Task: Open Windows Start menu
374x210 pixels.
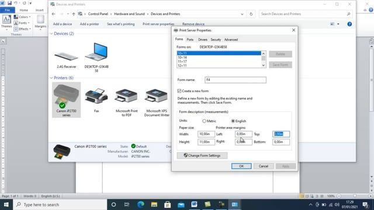Action: click(x=6, y=205)
